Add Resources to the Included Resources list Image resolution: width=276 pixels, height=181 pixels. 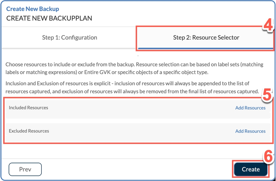tap(250, 108)
